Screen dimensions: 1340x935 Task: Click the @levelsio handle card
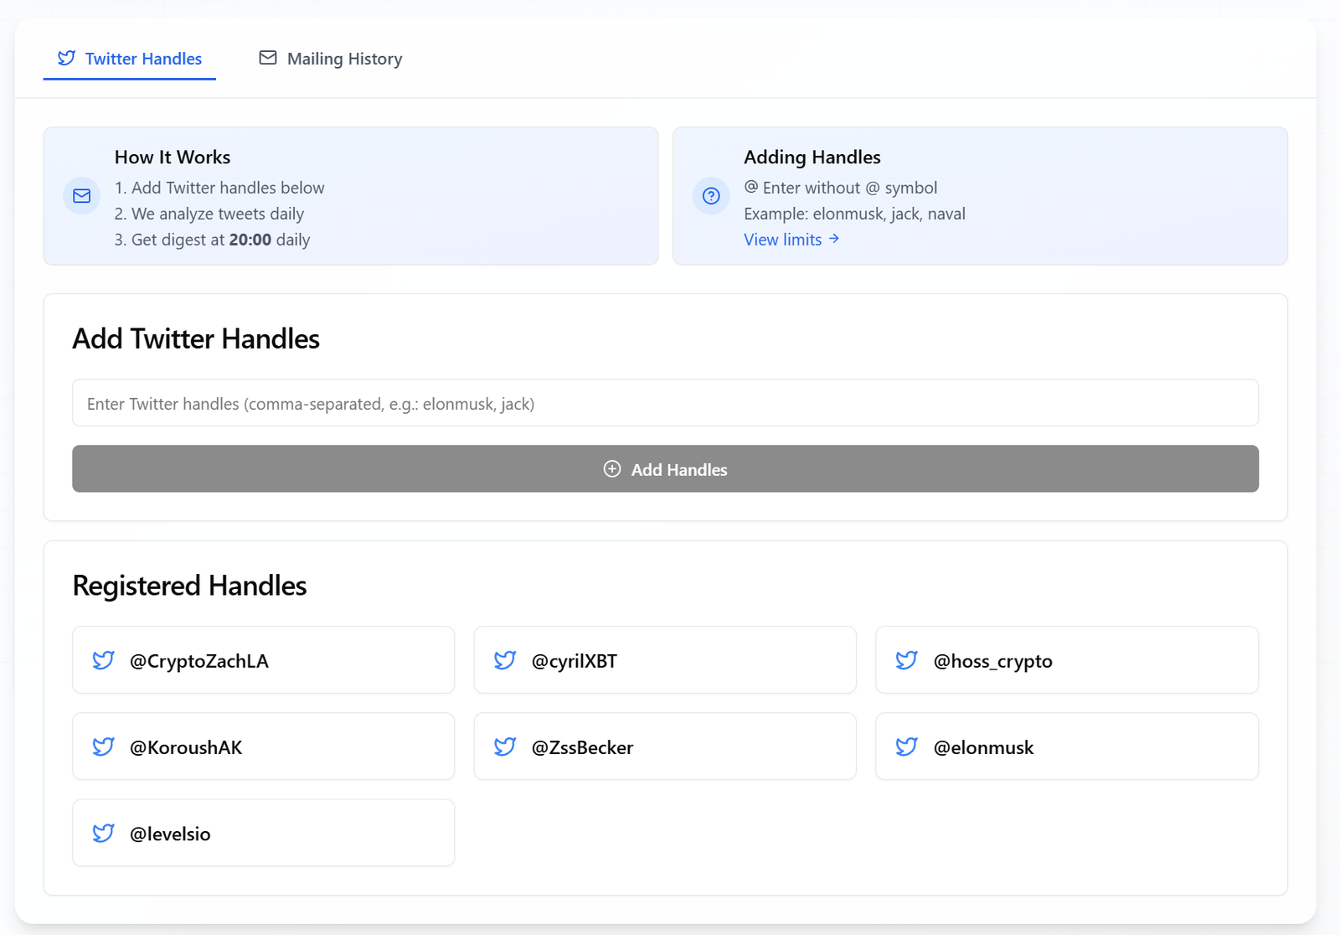(x=263, y=833)
